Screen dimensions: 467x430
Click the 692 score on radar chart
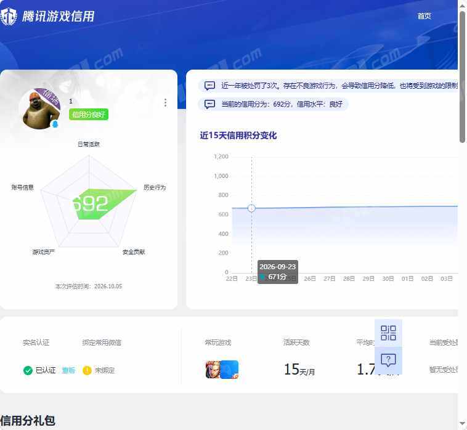pos(90,205)
